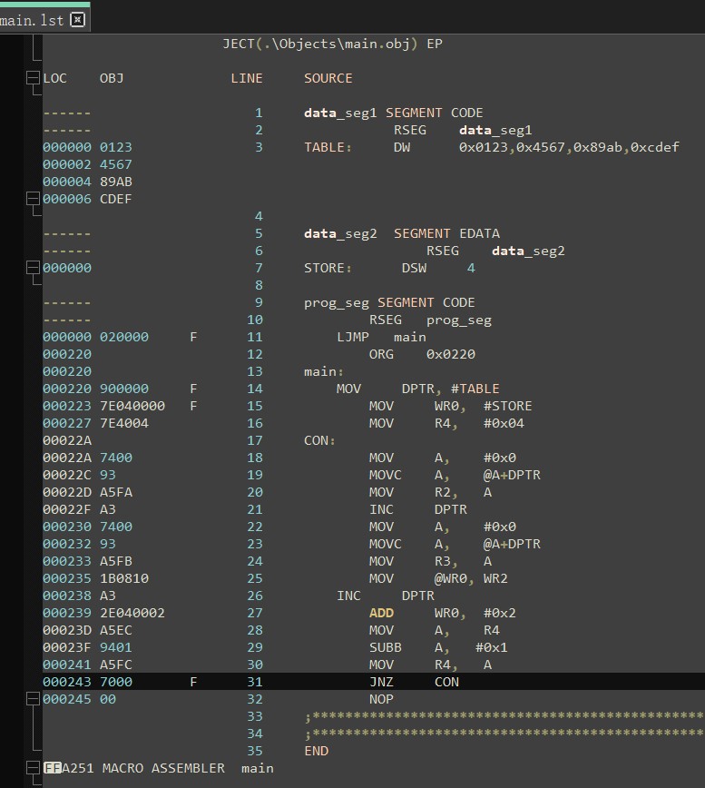Screen dimensions: 705x788
Task: Click MOV R4, #0x04 on line 16
Action: [446, 423]
